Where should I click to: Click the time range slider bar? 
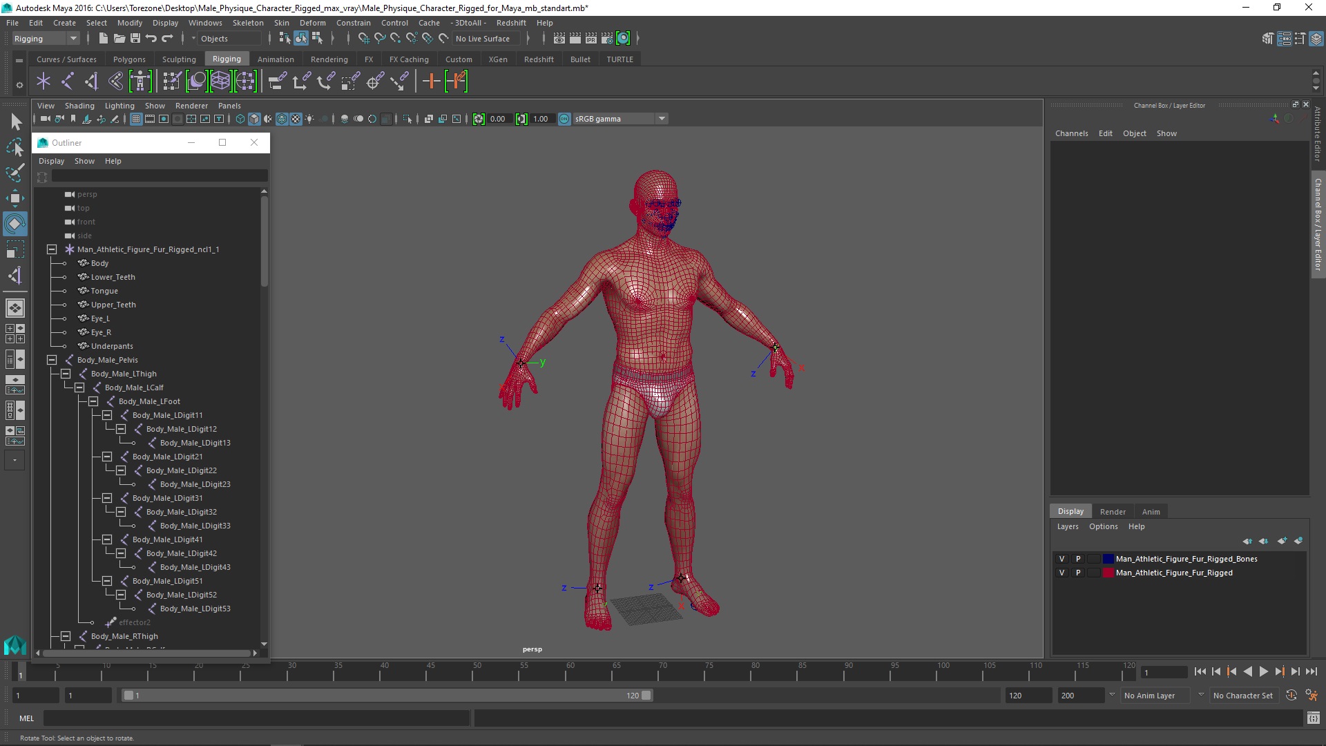[387, 696]
